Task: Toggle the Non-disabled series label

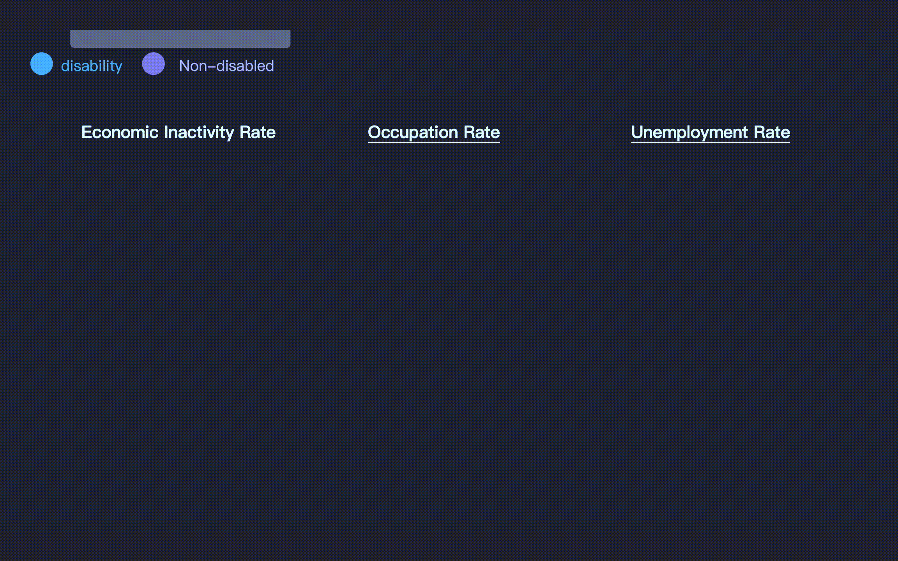Action: 226,66
